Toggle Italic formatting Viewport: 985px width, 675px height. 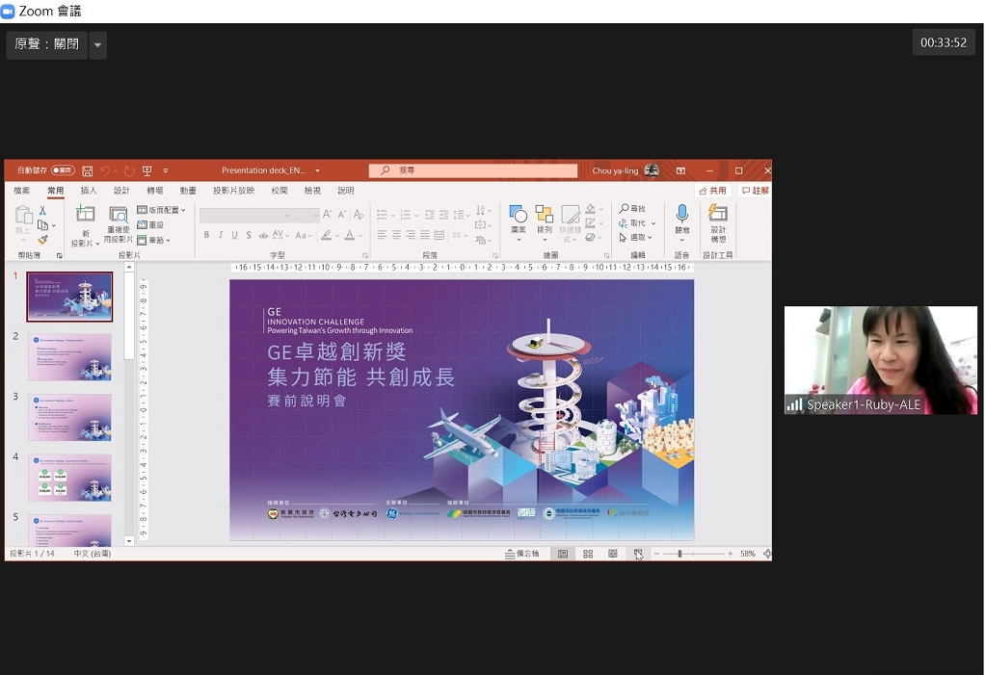pyautogui.click(x=221, y=235)
